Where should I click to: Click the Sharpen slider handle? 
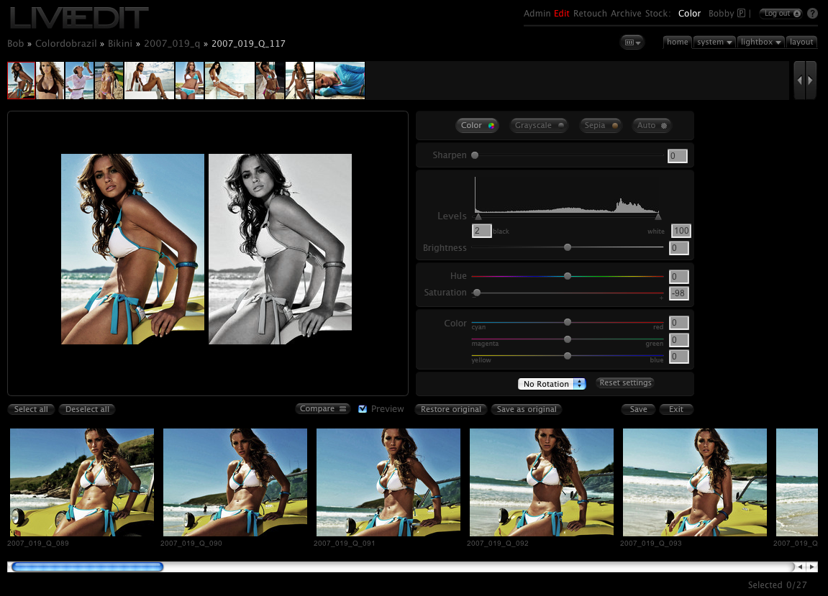[475, 155]
